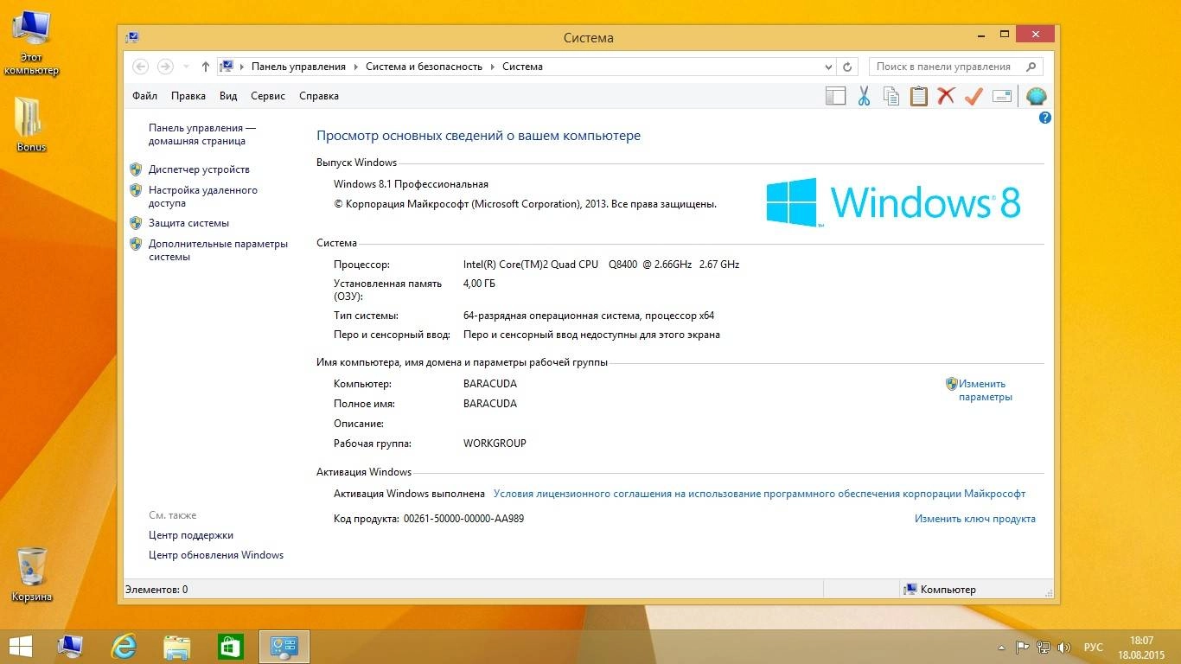The height and width of the screenshot is (664, 1181).
Task: Open recent locations dropdown arrow
Action: (x=186, y=67)
